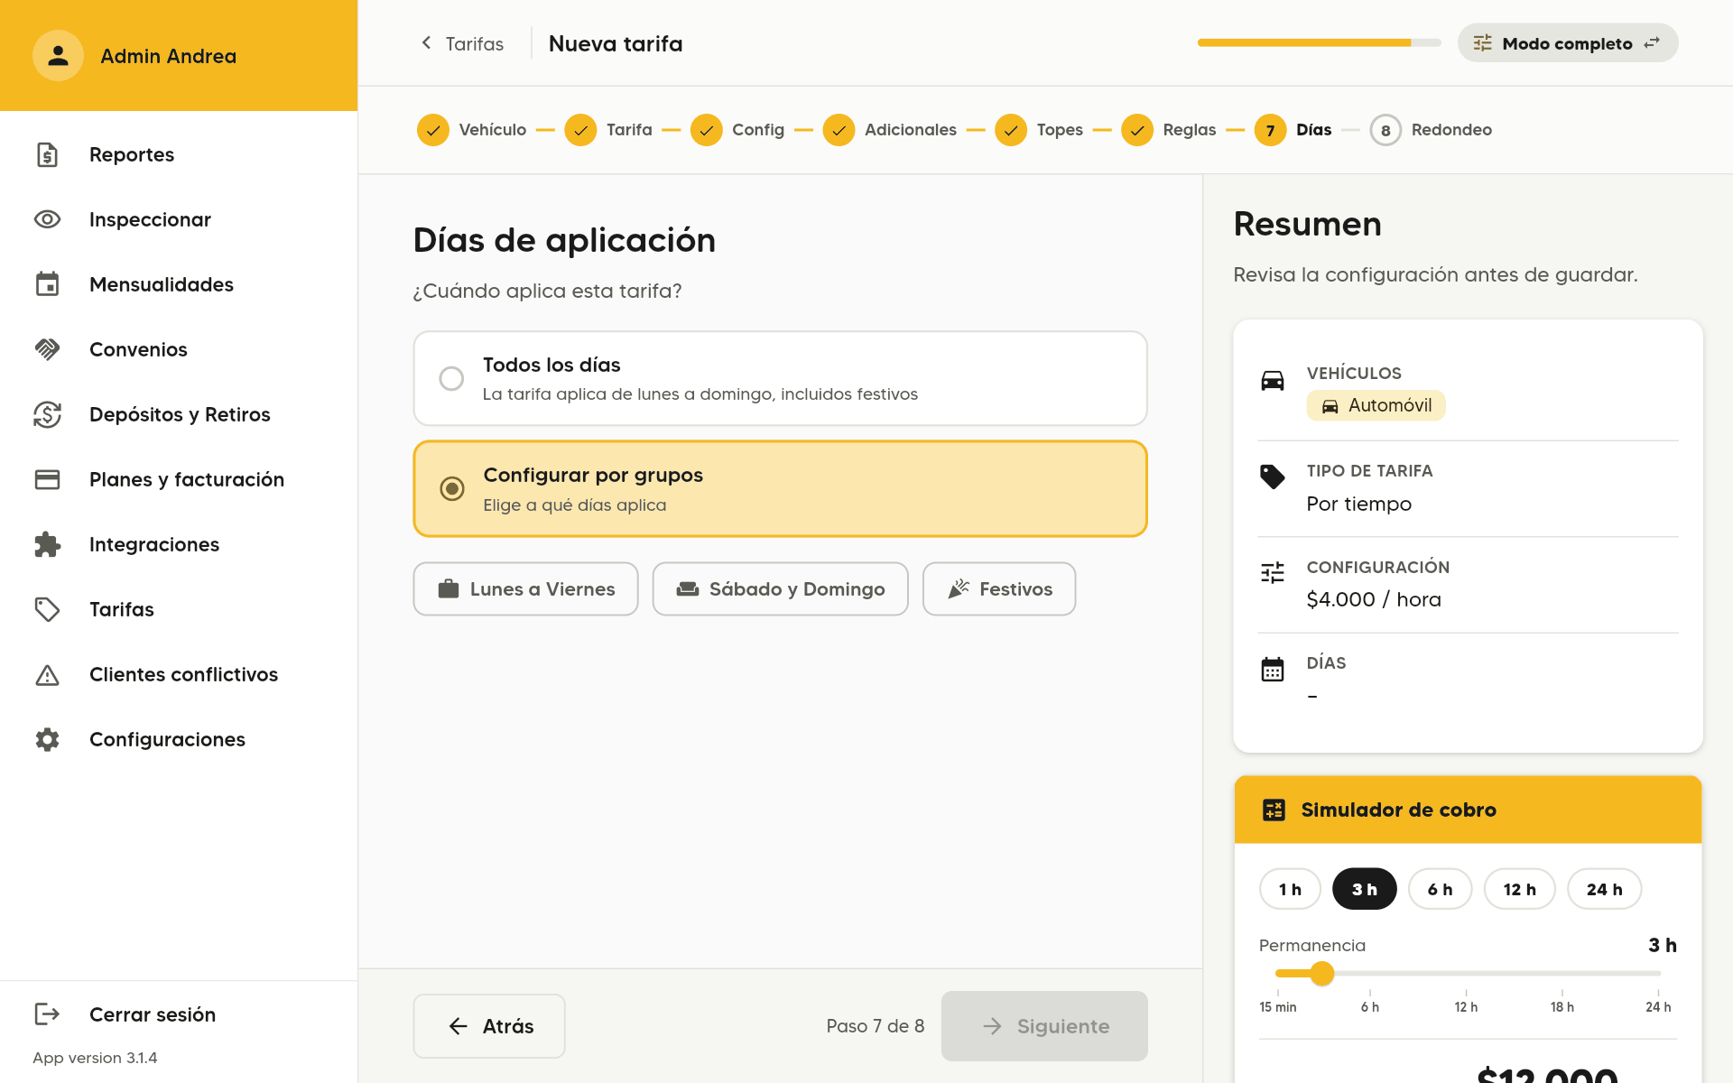The height and width of the screenshot is (1083, 1733).
Task: Click the Automóvil vehicle chip in summary
Action: [1376, 405]
